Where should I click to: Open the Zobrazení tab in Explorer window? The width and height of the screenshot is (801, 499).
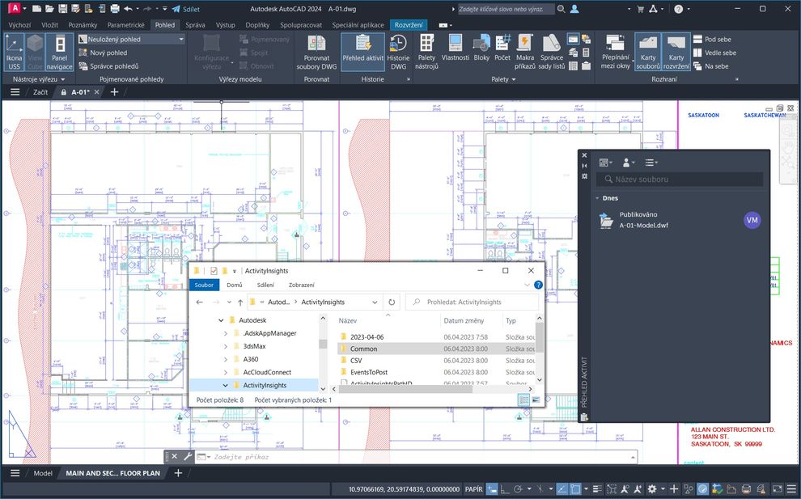[x=302, y=285]
